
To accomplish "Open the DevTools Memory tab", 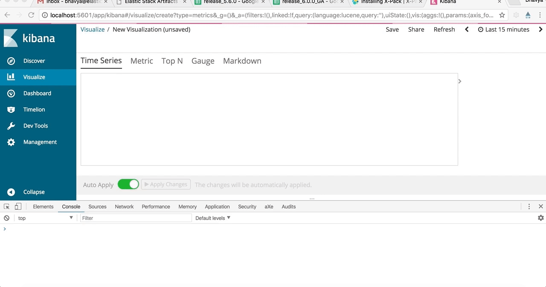I will coord(188,207).
